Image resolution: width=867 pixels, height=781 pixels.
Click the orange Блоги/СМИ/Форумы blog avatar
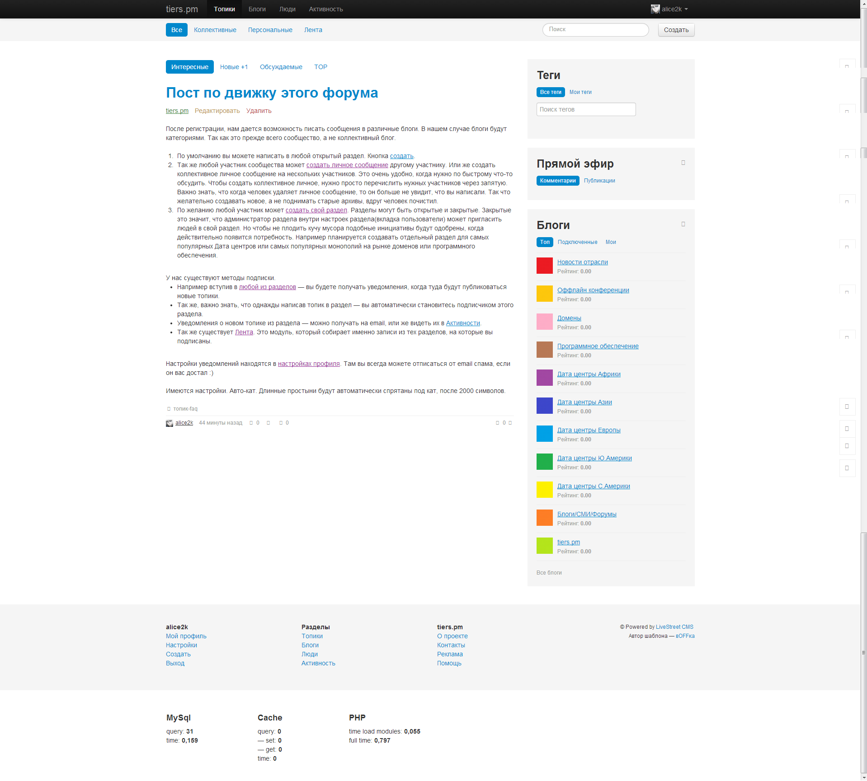coord(544,518)
